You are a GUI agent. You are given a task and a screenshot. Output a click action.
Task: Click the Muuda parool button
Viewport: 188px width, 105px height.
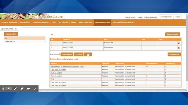tap(166, 17)
